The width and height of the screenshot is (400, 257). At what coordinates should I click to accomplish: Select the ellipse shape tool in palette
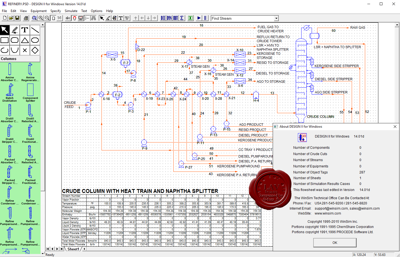[x=35, y=40]
